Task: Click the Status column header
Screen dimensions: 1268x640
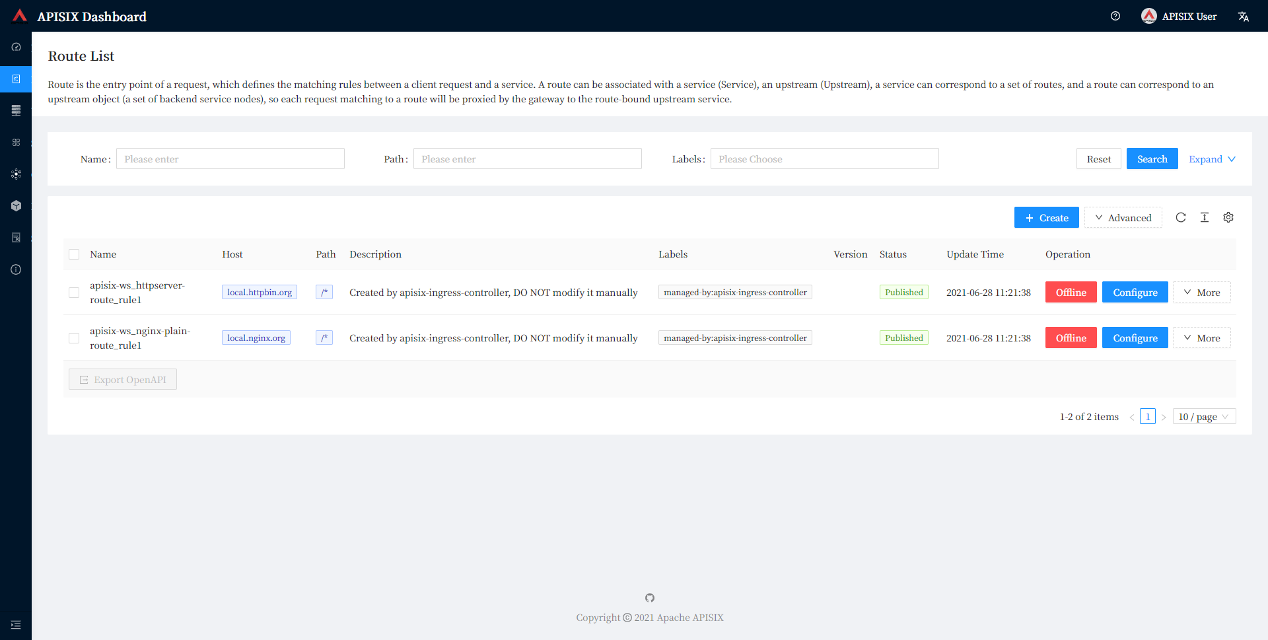Action: click(x=893, y=254)
